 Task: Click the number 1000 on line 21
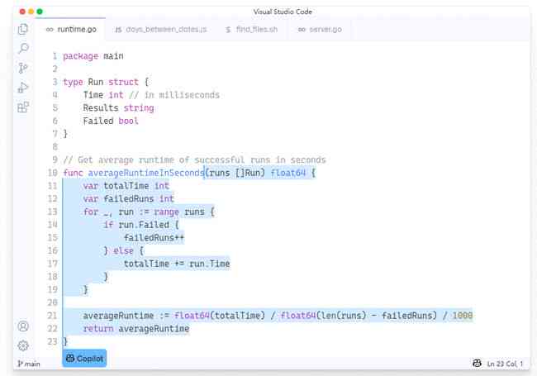point(463,316)
